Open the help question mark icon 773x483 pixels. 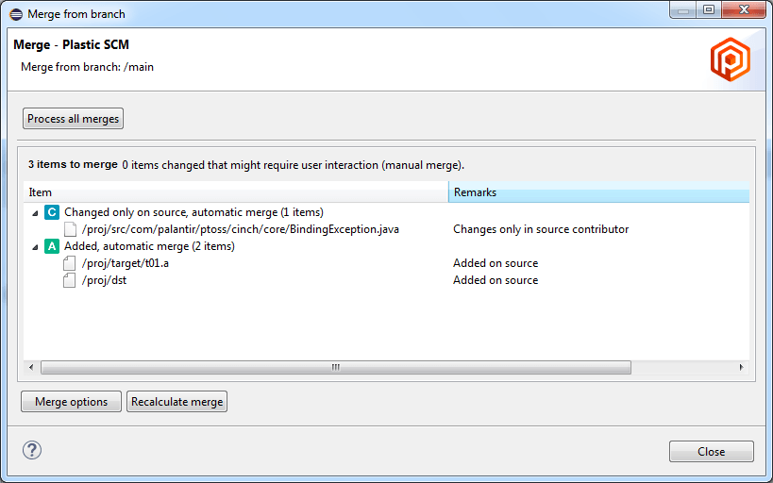click(32, 450)
